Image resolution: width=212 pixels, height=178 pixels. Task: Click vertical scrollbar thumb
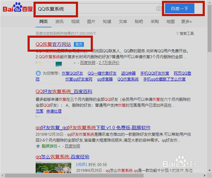click(209, 29)
